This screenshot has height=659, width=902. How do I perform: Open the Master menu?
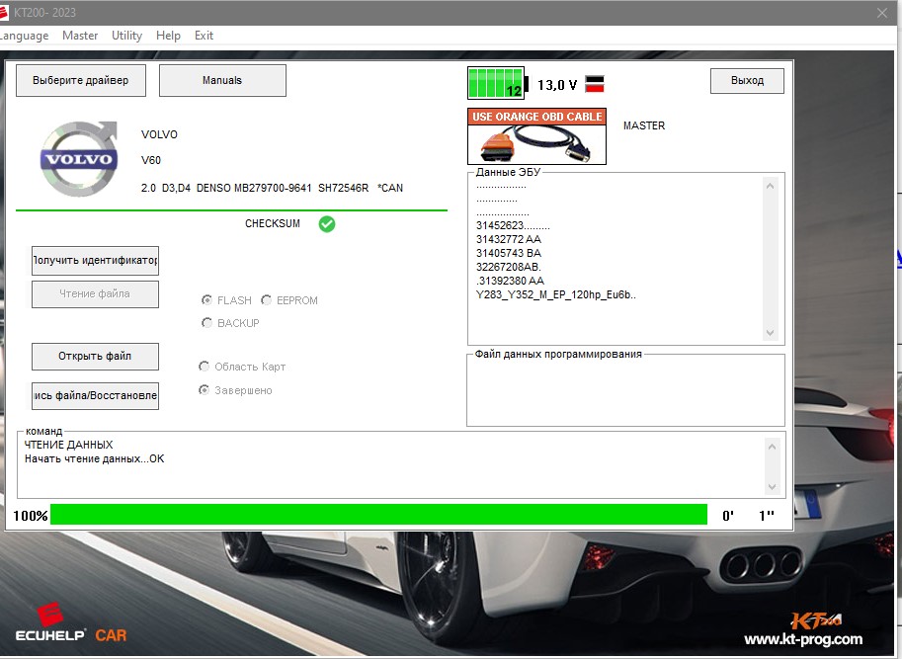(80, 36)
